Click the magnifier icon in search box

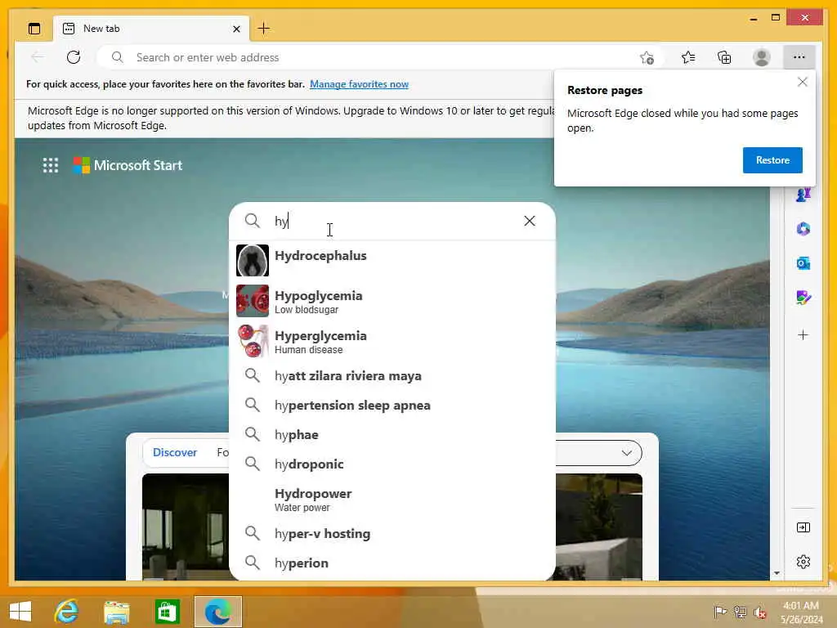click(x=253, y=221)
